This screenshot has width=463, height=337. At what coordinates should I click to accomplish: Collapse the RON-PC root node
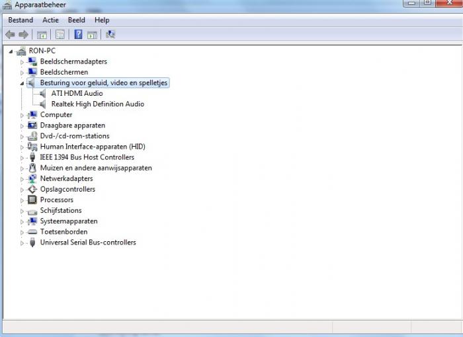click(11, 52)
